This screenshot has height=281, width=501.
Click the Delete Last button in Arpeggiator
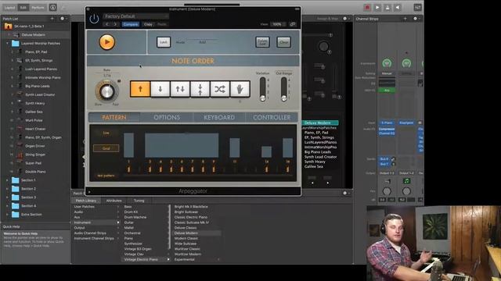pos(262,42)
